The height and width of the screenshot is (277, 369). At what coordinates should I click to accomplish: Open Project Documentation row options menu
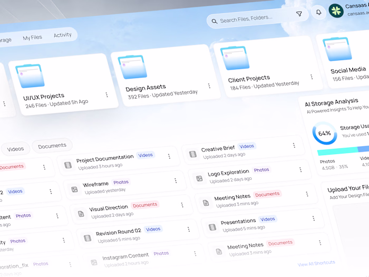tap(169, 156)
